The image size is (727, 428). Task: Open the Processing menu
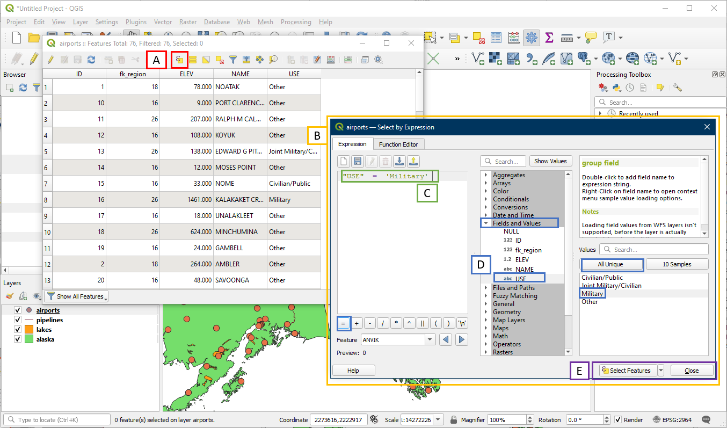295,22
